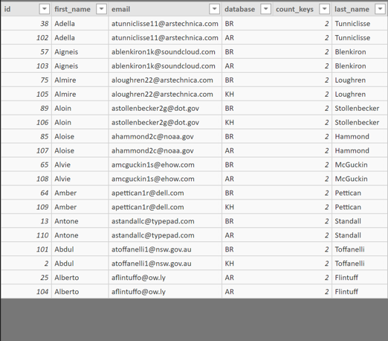Click id cell 104

(26, 292)
